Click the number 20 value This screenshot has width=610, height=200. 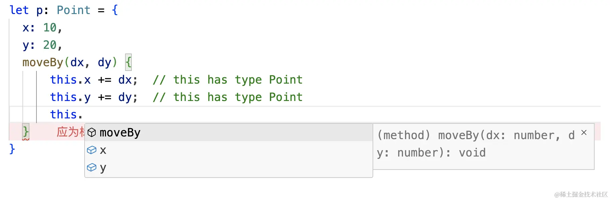click(50, 45)
